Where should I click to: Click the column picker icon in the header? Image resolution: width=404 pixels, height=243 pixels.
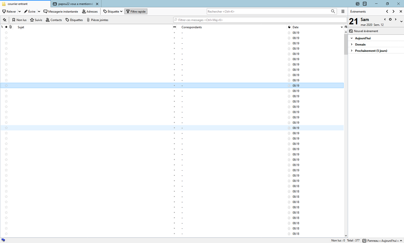[x=346, y=27]
